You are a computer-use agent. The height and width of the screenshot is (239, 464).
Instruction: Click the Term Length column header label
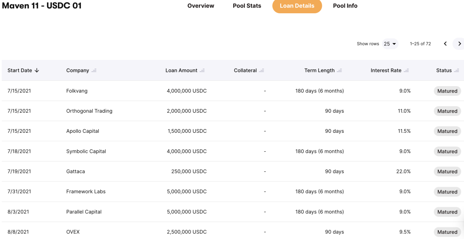tap(319, 70)
